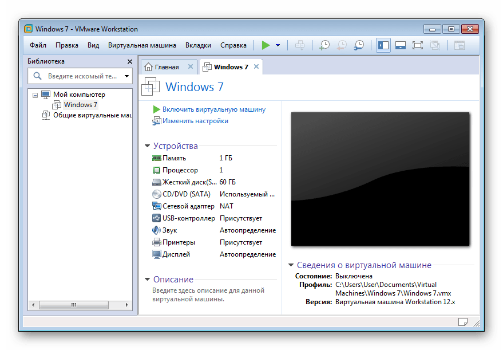Open the Справка menu
This screenshot has height=350, width=503.
[233, 45]
